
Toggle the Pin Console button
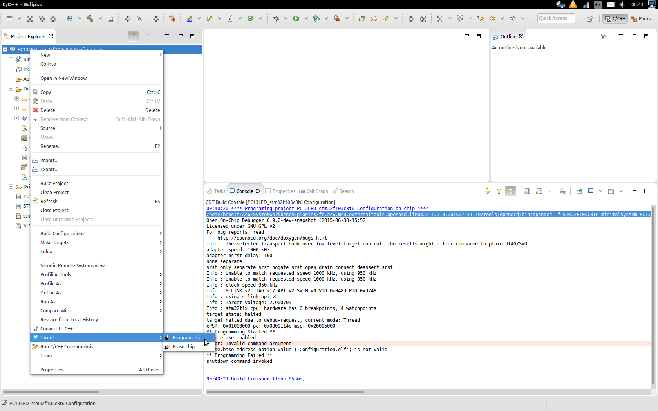[579, 191]
